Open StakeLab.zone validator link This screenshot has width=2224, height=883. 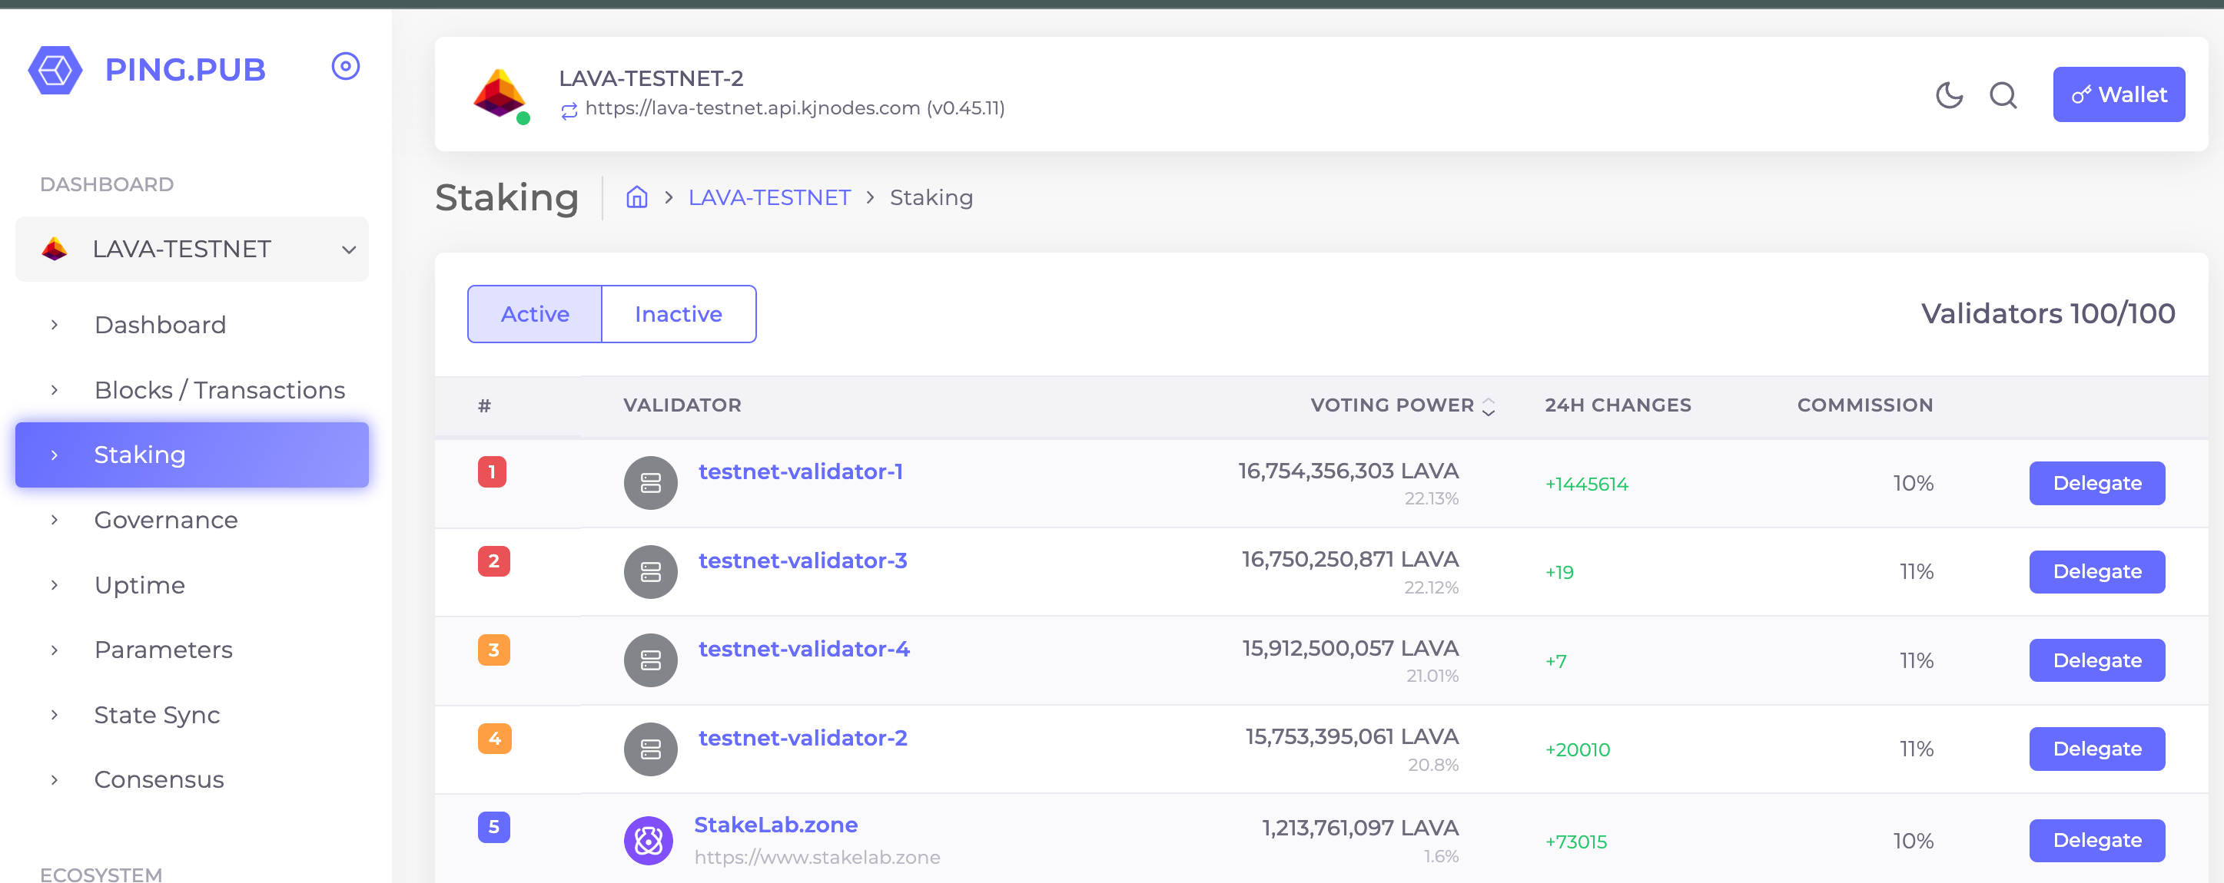coord(775,825)
